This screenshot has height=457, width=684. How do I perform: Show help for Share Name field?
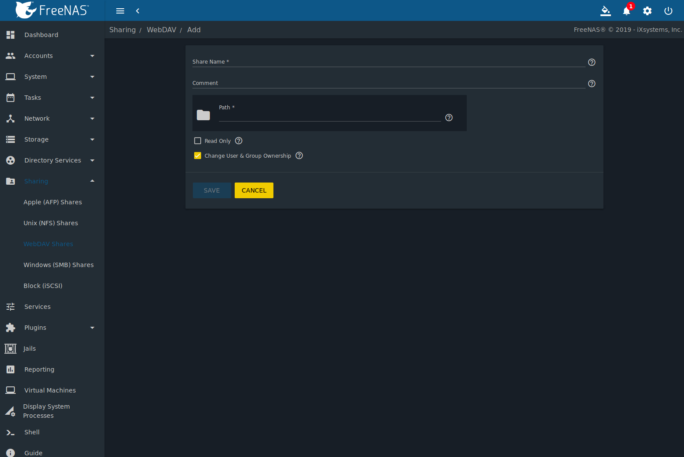(592, 62)
